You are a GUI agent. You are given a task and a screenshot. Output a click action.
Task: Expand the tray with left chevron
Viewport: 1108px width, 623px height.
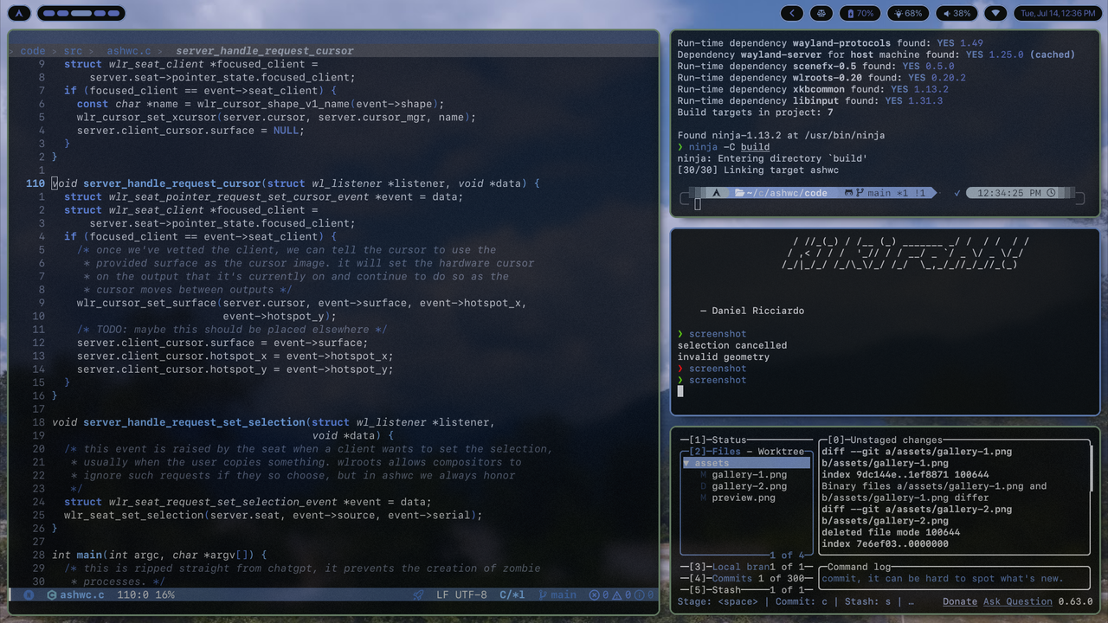(x=792, y=13)
